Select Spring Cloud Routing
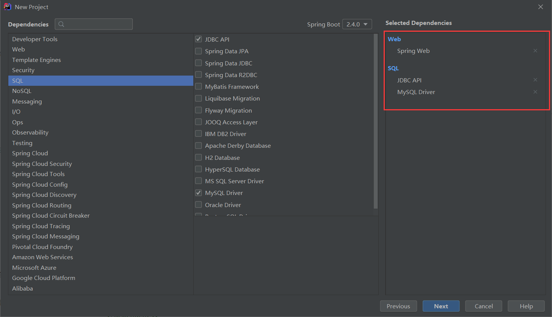This screenshot has width=552, height=317. click(x=101, y=205)
